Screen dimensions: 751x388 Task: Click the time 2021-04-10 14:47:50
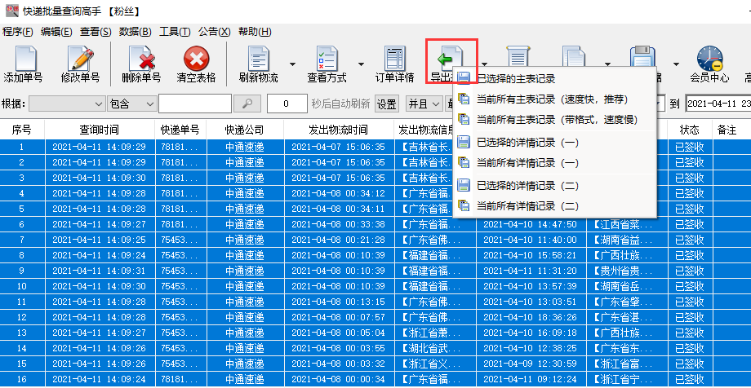[x=531, y=224]
